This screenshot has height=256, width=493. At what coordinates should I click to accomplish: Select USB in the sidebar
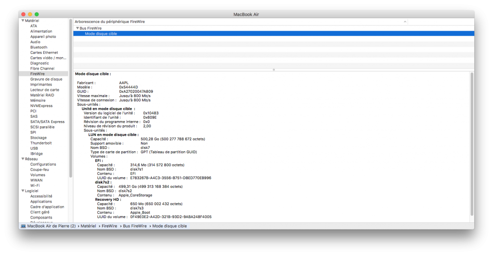coord(34,149)
